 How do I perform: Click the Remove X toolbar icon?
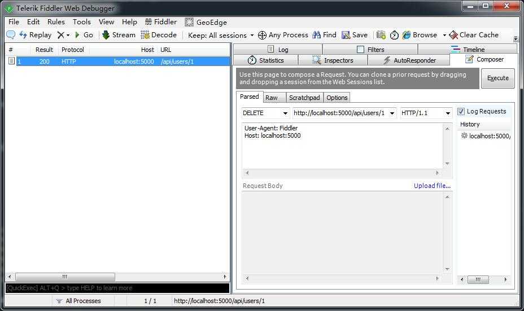(60, 35)
